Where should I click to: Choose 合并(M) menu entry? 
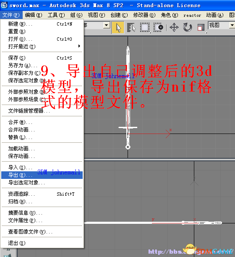[42, 122]
